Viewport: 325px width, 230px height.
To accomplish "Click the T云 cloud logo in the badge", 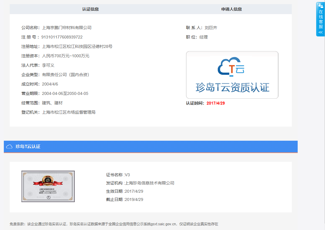I will pos(231,66).
